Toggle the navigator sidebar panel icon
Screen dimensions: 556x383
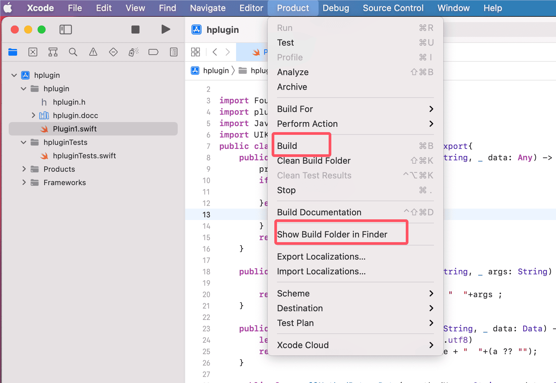(x=66, y=30)
